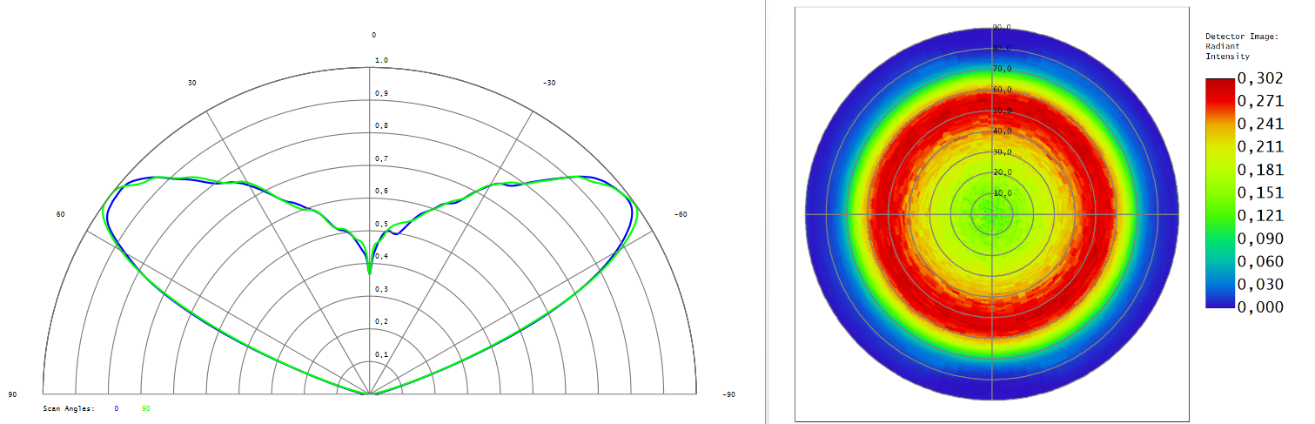Click the '0,1' radial label on the polar plot
The height and width of the screenshot is (424, 1315).
381,354
